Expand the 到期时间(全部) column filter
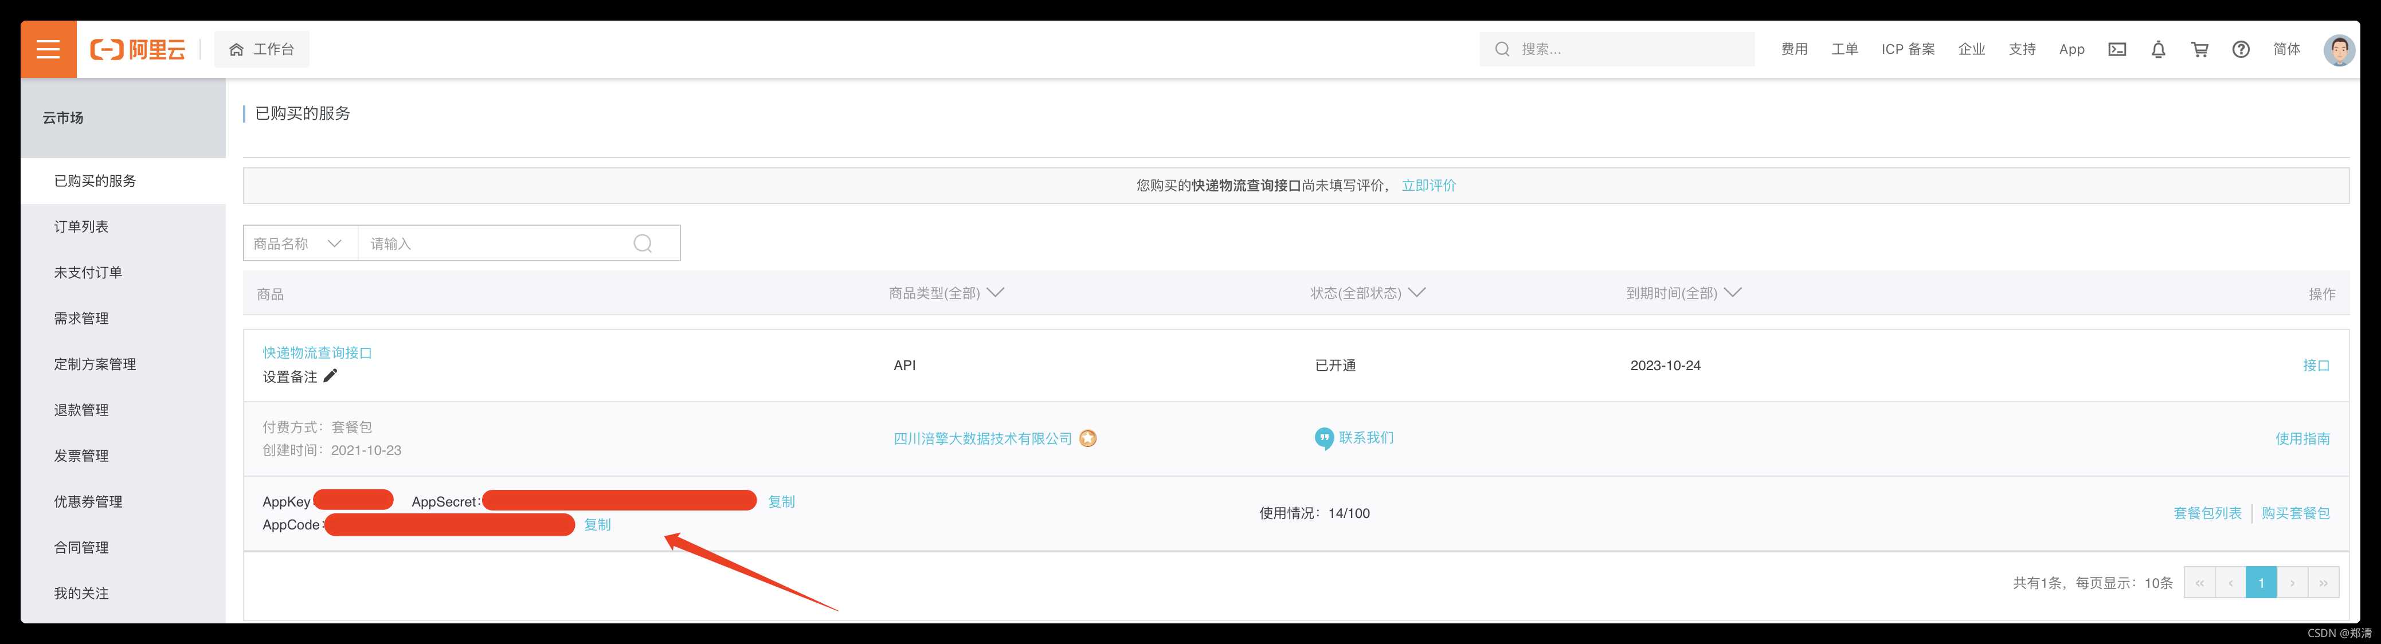Screen dimensions: 2381x644 [1683, 293]
